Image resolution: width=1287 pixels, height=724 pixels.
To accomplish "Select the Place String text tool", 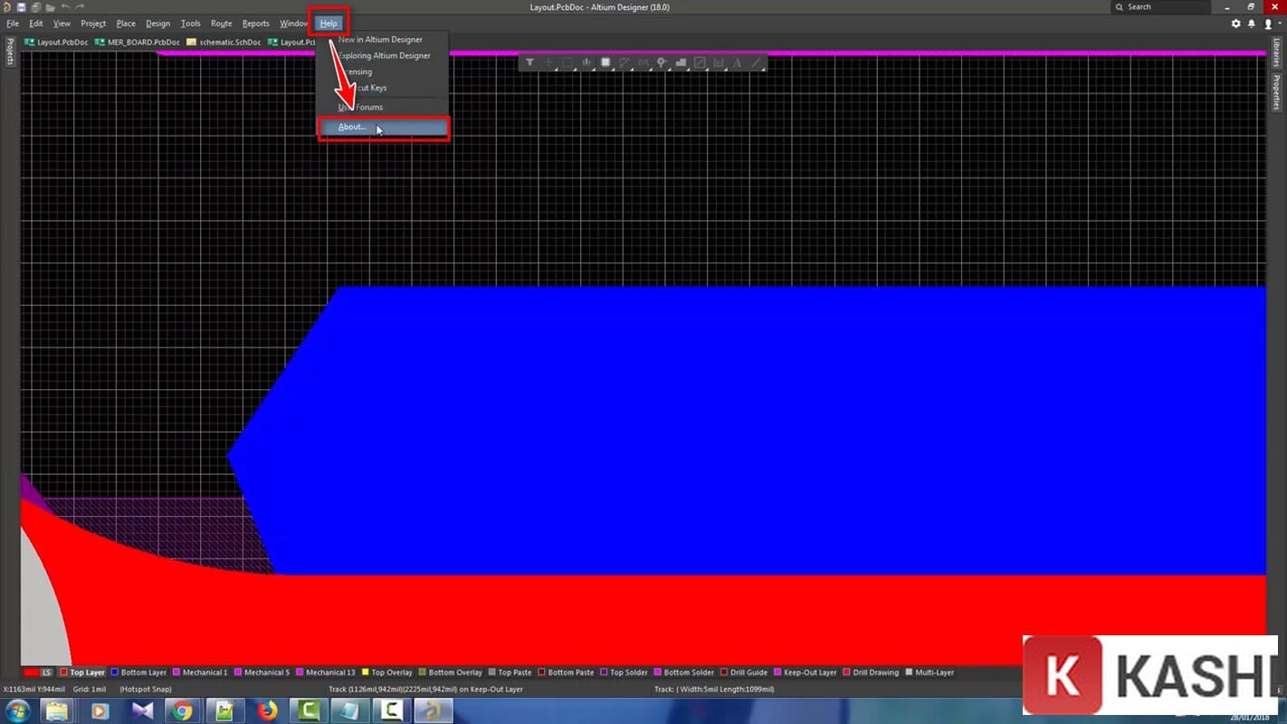I will pos(737,62).
